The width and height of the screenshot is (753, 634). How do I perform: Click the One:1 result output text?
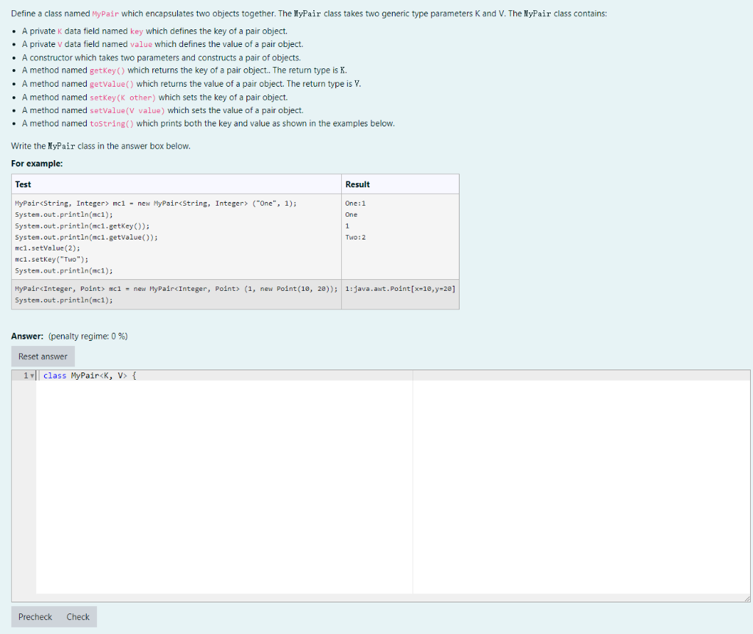coord(354,203)
